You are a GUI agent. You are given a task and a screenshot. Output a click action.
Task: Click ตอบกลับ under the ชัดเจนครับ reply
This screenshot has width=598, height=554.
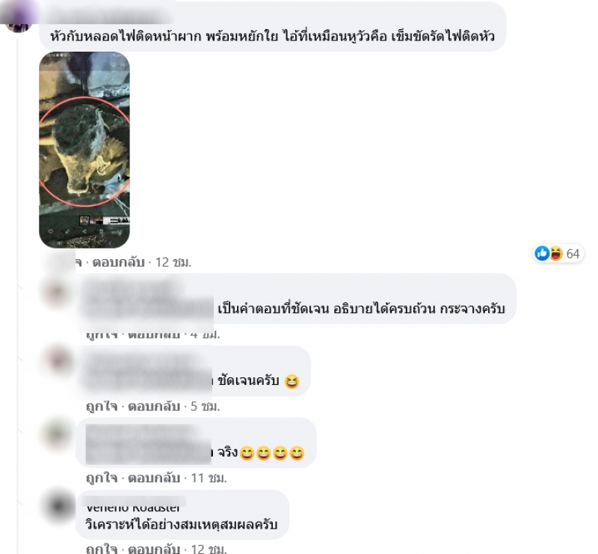[154, 406]
